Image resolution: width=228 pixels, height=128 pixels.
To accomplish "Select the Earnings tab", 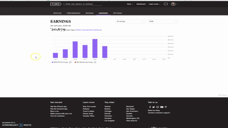I will tap(103, 13).
